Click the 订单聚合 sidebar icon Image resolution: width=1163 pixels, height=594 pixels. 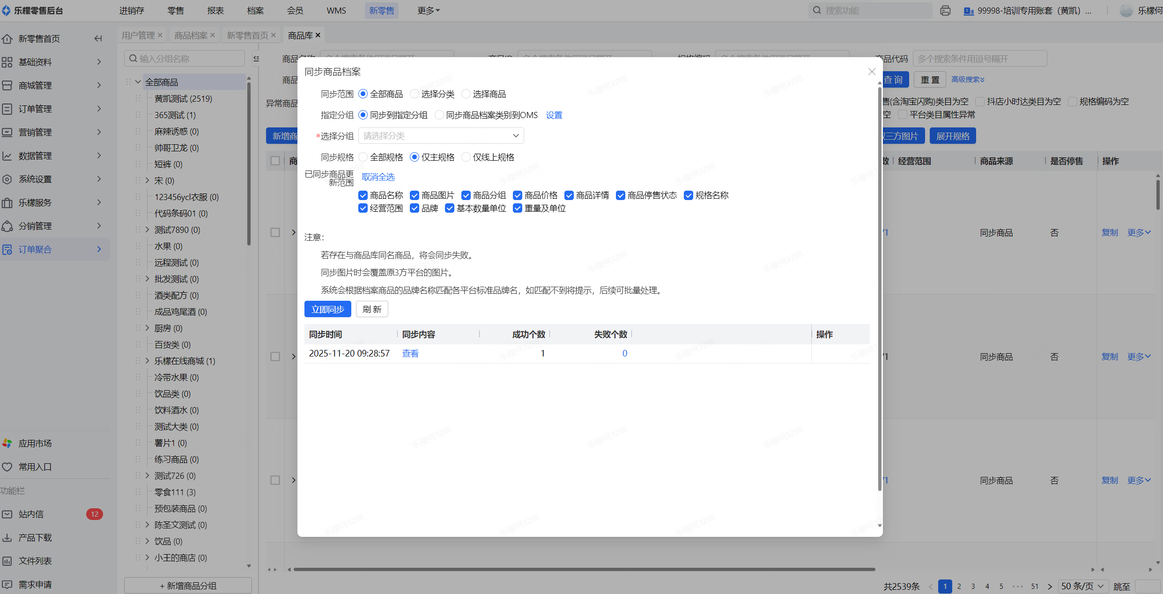pos(7,250)
